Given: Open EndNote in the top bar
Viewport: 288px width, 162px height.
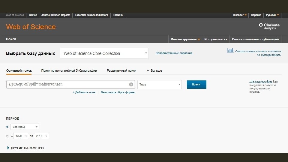Looking at the screenshot, I should tap(118, 15).
